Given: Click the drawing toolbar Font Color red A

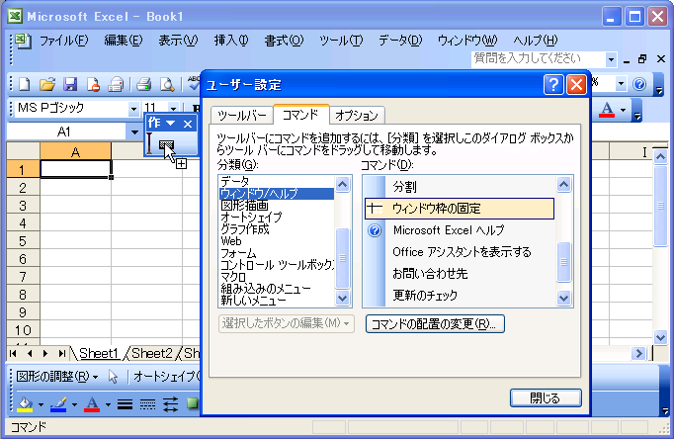Looking at the screenshot, I should [92, 403].
